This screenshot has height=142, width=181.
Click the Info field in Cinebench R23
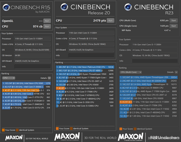155,61
